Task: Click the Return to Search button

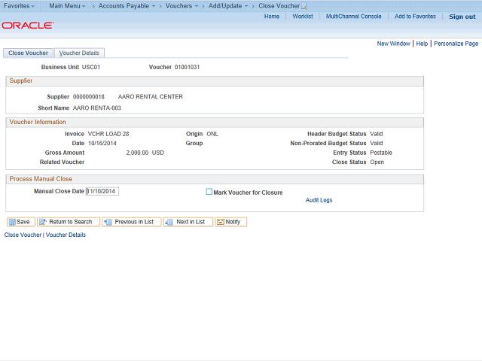Action: 69,222
